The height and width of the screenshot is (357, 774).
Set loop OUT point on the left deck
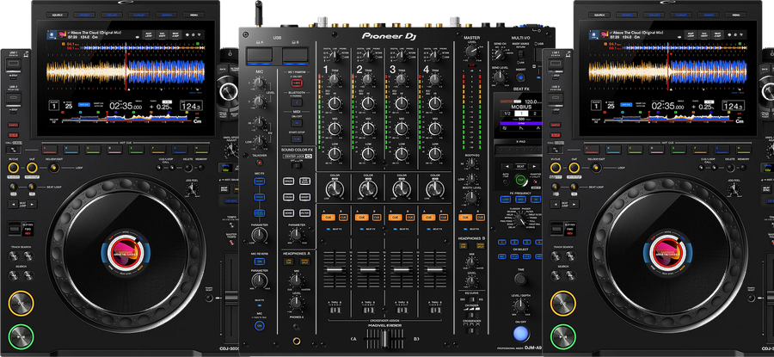pos(33,169)
